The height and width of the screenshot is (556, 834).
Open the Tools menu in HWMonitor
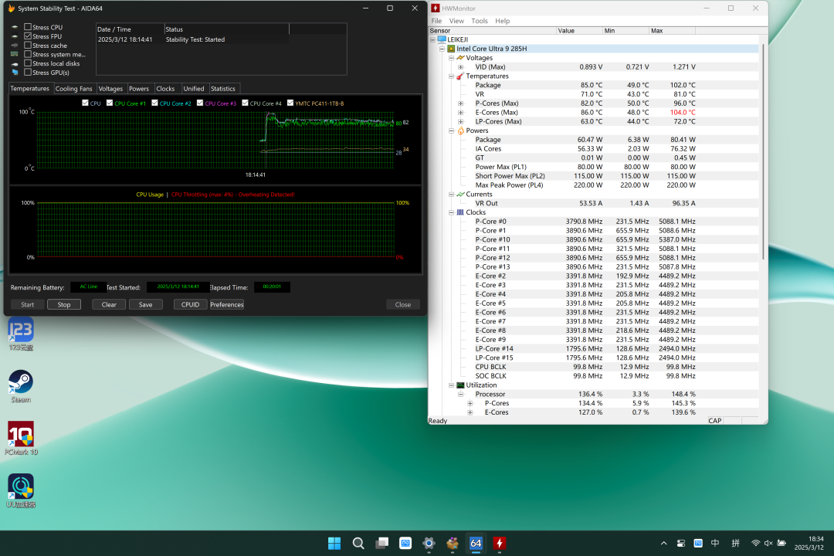point(480,21)
